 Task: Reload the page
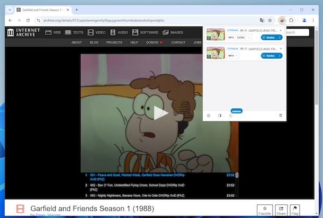click(x=28, y=20)
